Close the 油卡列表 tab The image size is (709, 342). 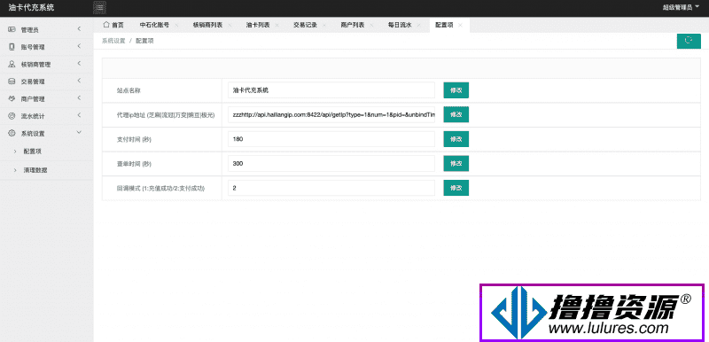(277, 26)
